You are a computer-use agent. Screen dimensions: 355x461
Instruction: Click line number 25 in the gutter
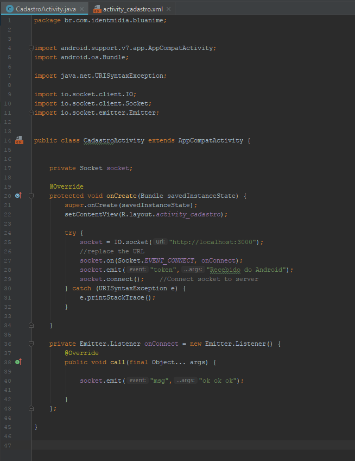(x=8, y=242)
